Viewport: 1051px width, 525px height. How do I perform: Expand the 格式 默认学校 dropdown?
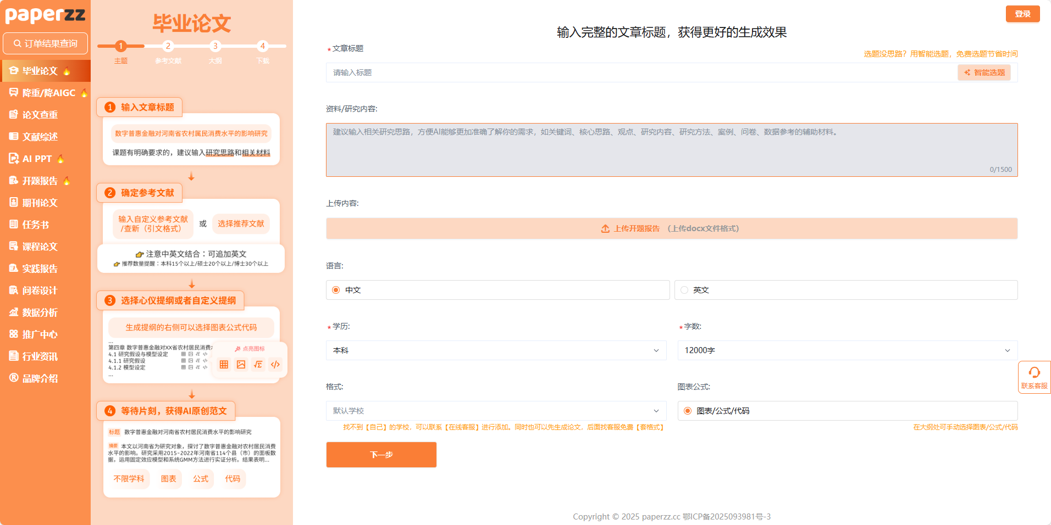point(496,411)
